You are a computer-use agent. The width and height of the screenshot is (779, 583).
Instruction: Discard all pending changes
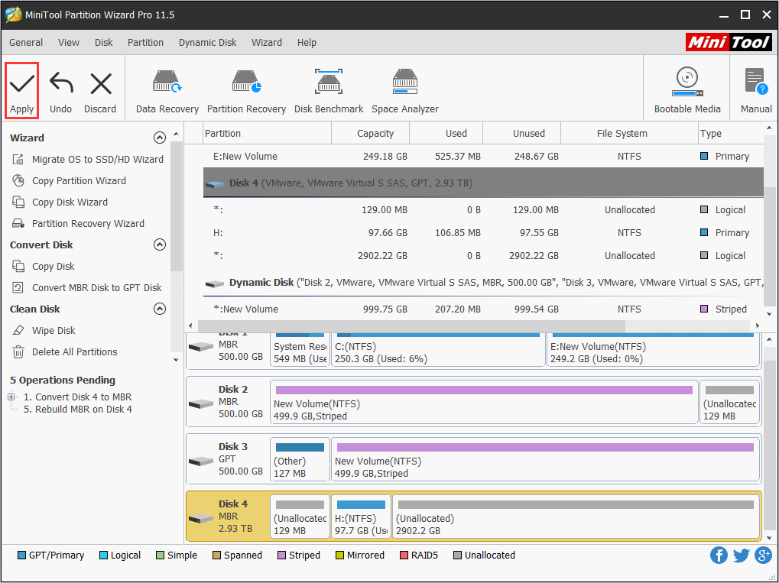tap(100, 93)
